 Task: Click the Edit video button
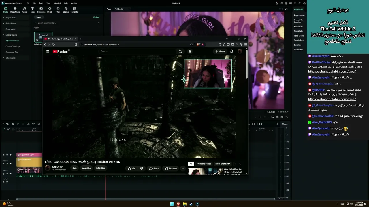(101, 168)
